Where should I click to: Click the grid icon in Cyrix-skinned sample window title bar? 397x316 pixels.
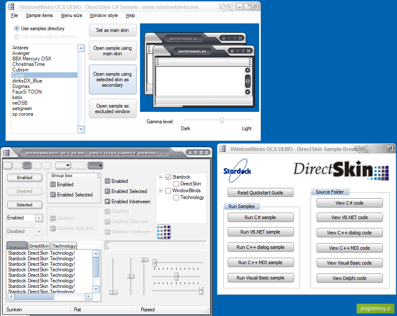coord(6,153)
